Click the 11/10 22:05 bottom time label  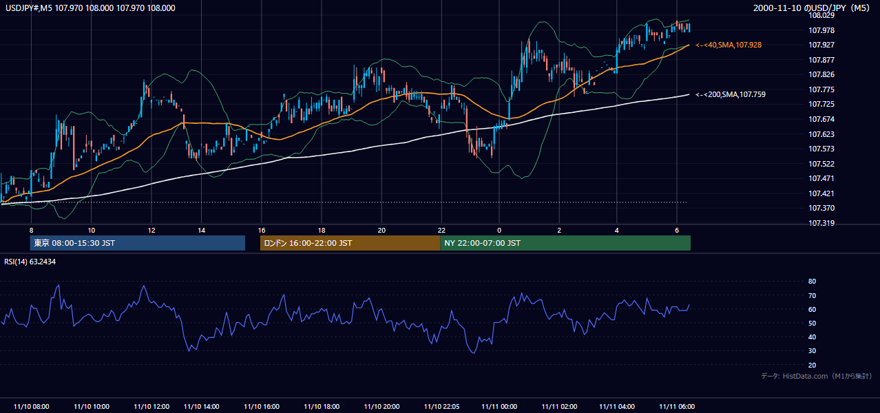(442, 407)
